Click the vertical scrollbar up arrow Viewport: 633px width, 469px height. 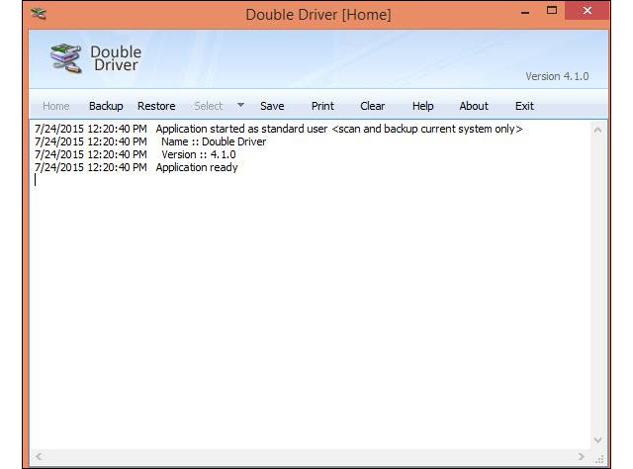pyautogui.click(x=597, y=130)
